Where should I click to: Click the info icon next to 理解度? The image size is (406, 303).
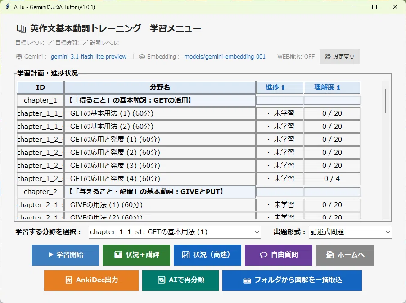(338, 87)
